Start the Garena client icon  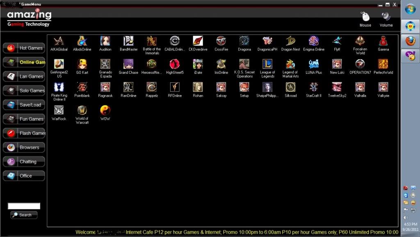(x=383, y=41)
